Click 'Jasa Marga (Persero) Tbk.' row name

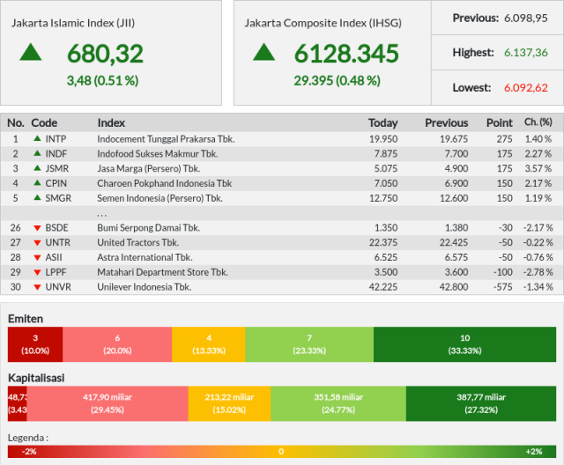[149, 168]
